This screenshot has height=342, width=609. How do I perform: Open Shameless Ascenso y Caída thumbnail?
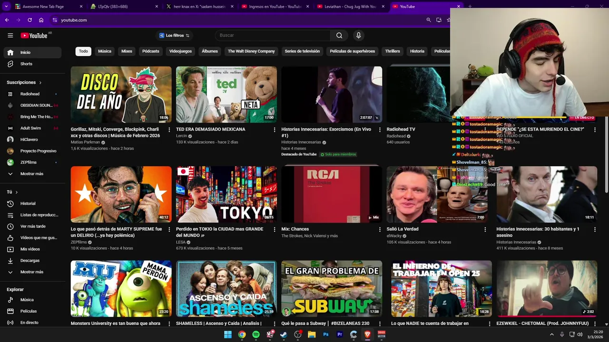[x=226, y=288]
